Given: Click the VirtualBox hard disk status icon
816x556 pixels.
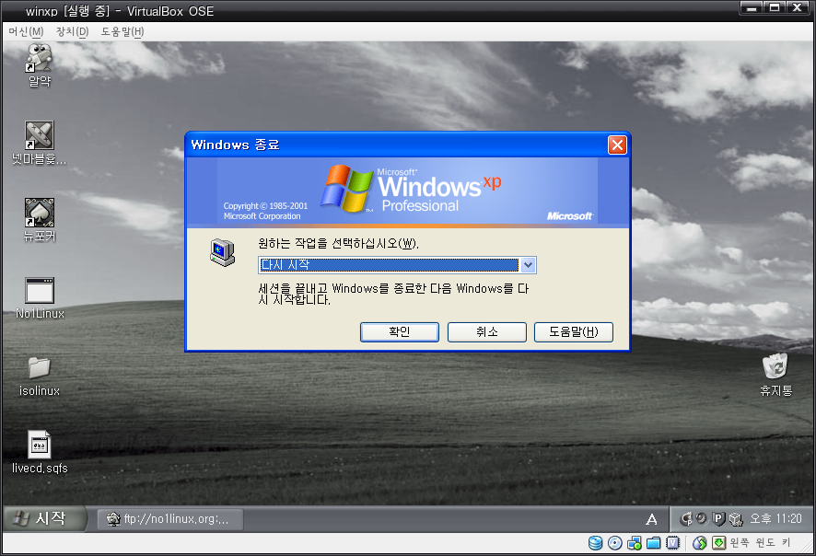Looking at the screenshot, I should [x=595, y=543].
